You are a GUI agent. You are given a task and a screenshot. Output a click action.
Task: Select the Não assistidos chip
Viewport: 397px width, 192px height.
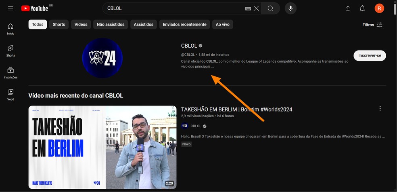111,25
